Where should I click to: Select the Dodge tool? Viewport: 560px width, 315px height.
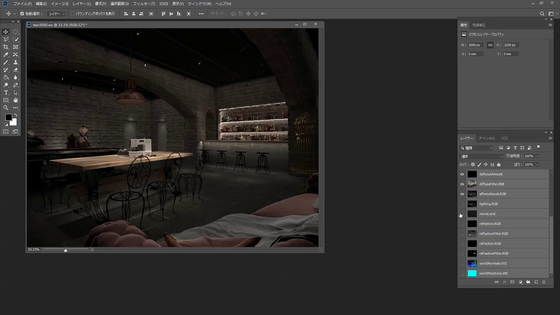coord(6,85)
